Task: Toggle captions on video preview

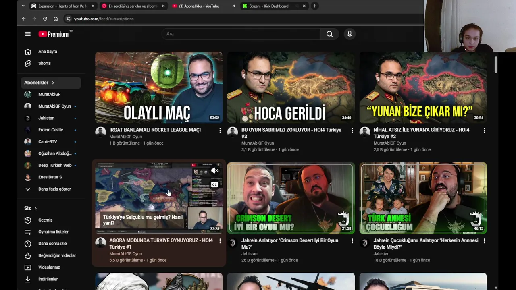Action: pos(214,185)
